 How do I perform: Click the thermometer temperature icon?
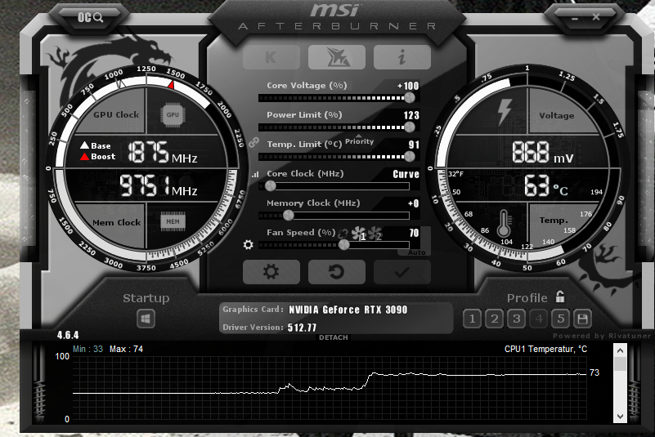tap(504, 223)
